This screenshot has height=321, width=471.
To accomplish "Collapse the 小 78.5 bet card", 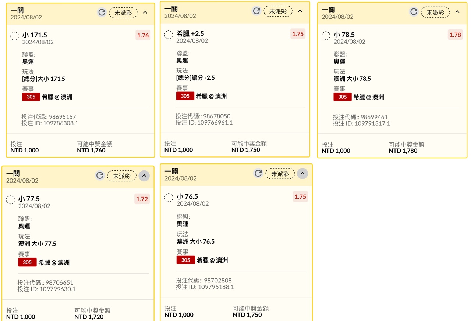I will click(457, 12).
